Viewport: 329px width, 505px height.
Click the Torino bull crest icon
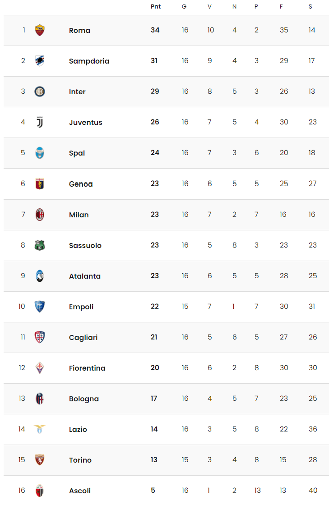click(x=40, y=460)
